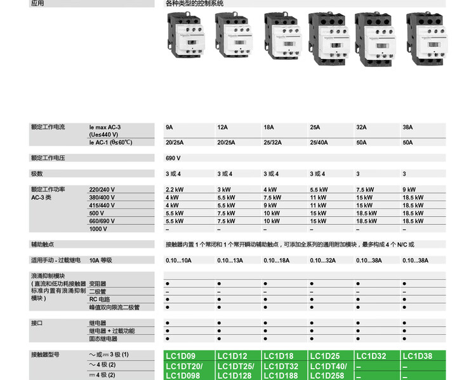This screenshot has height=380, width=476.
Task: Click the LC1DT40/ model text
Action: pyautogui.click(x=329, y=366)
